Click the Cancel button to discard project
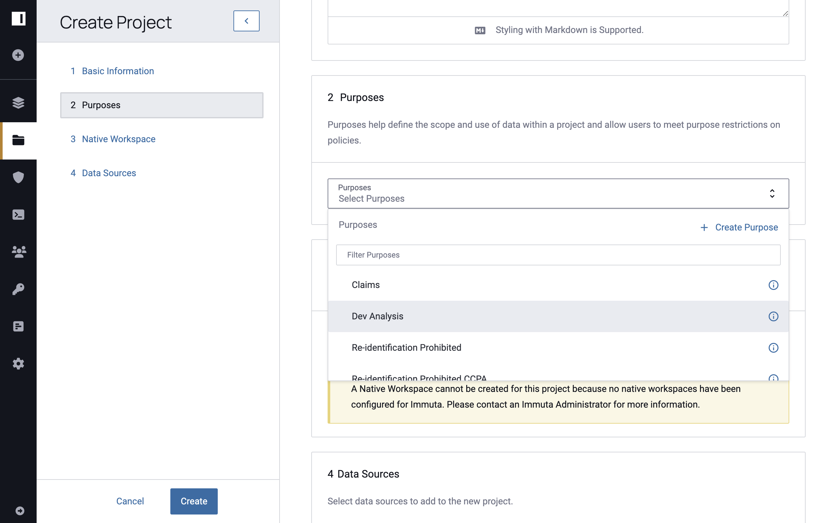 [x=130, y=501]
